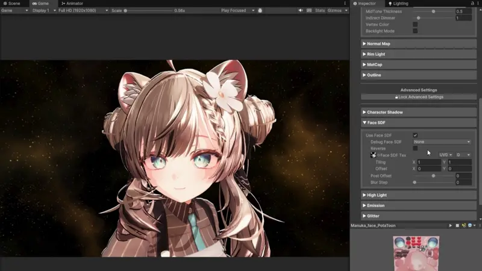Edit the Offset Y field
The height and width of the screenshot is (271, 482).
coord(460,169)
